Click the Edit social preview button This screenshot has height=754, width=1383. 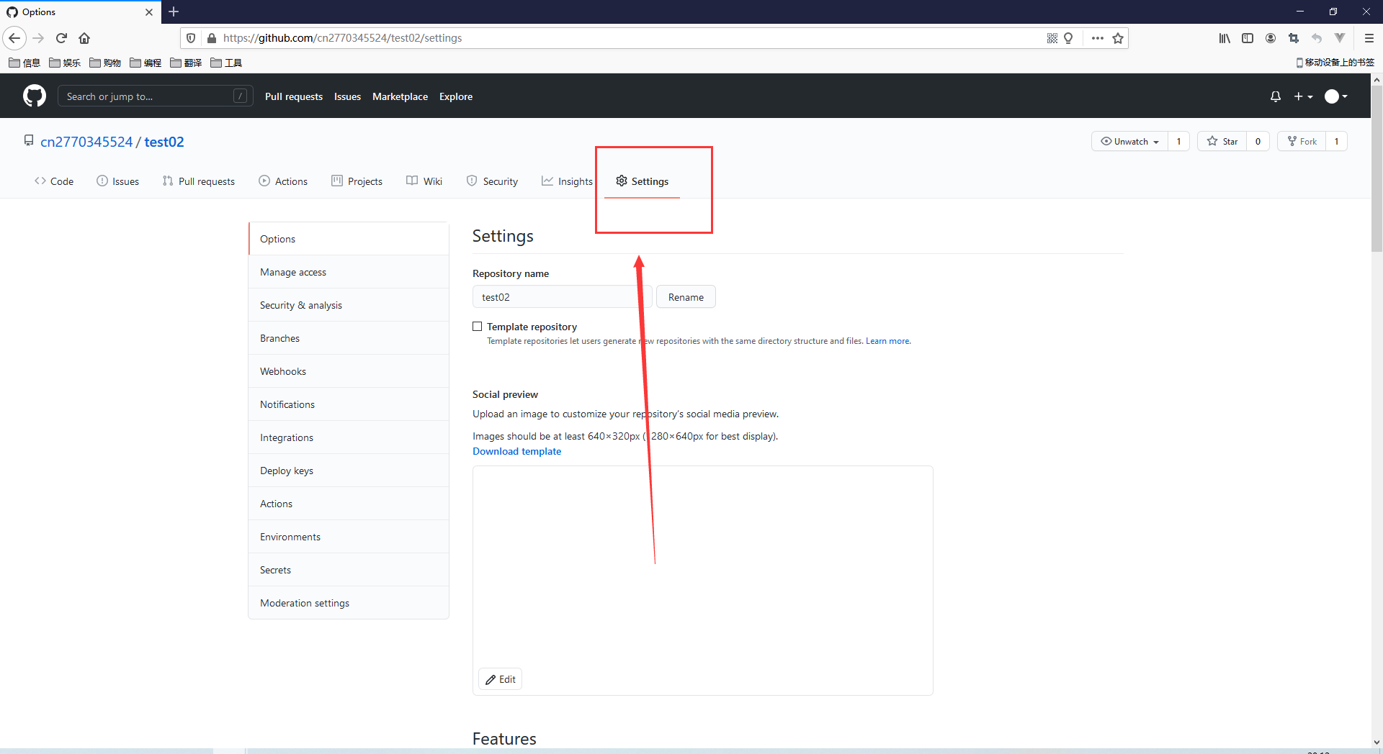(500, 679)
